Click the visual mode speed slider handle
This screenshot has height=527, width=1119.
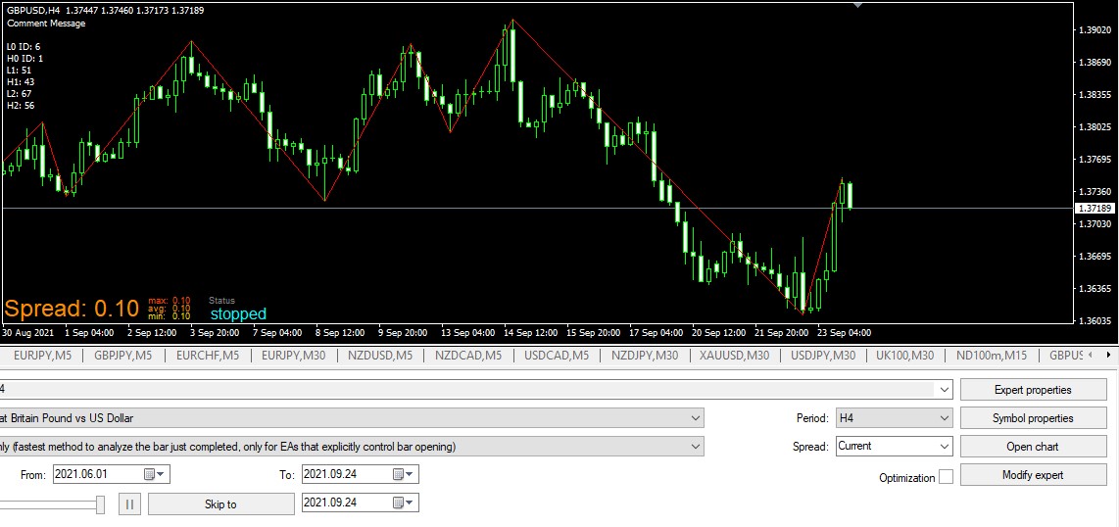click(x=101, y=504)
